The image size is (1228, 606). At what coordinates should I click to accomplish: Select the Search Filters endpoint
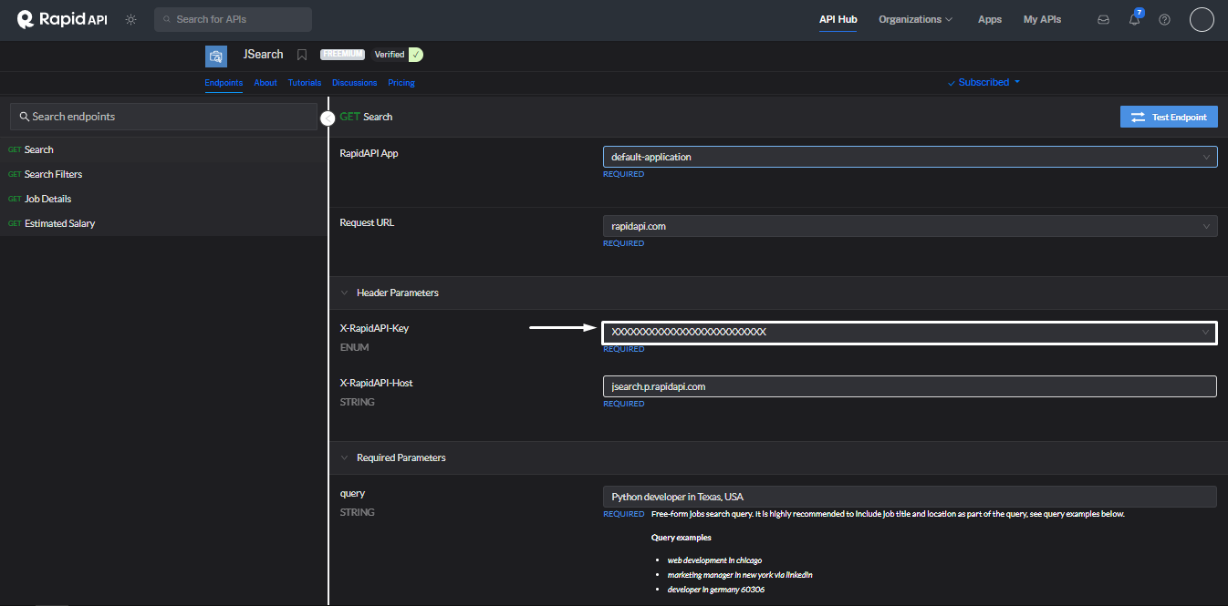[x=163, y=174]
